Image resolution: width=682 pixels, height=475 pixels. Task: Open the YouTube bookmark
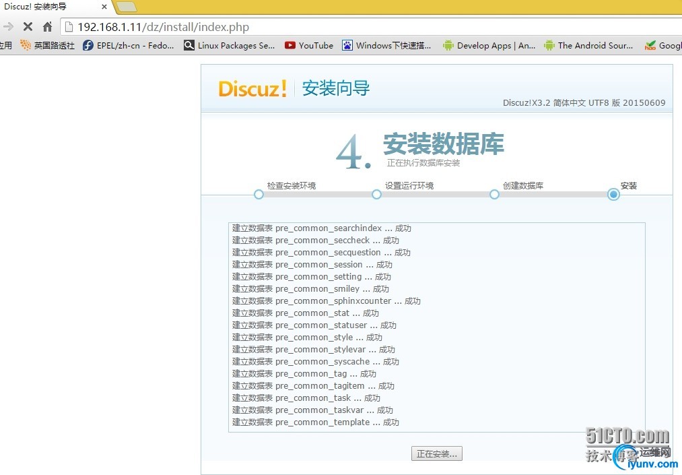click(x=309, y=45)
